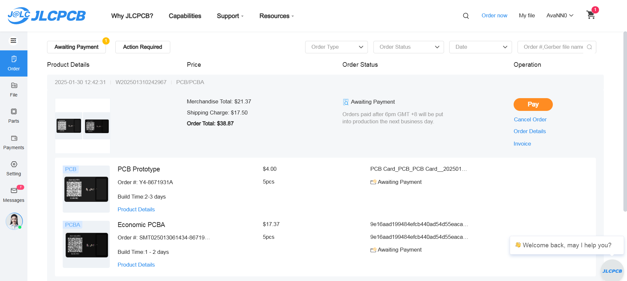Image resolution: width=627 pixels, height=281 pixels.
Task: Open the JLCPCB logo home link
Action: click(x=47, y=15)
